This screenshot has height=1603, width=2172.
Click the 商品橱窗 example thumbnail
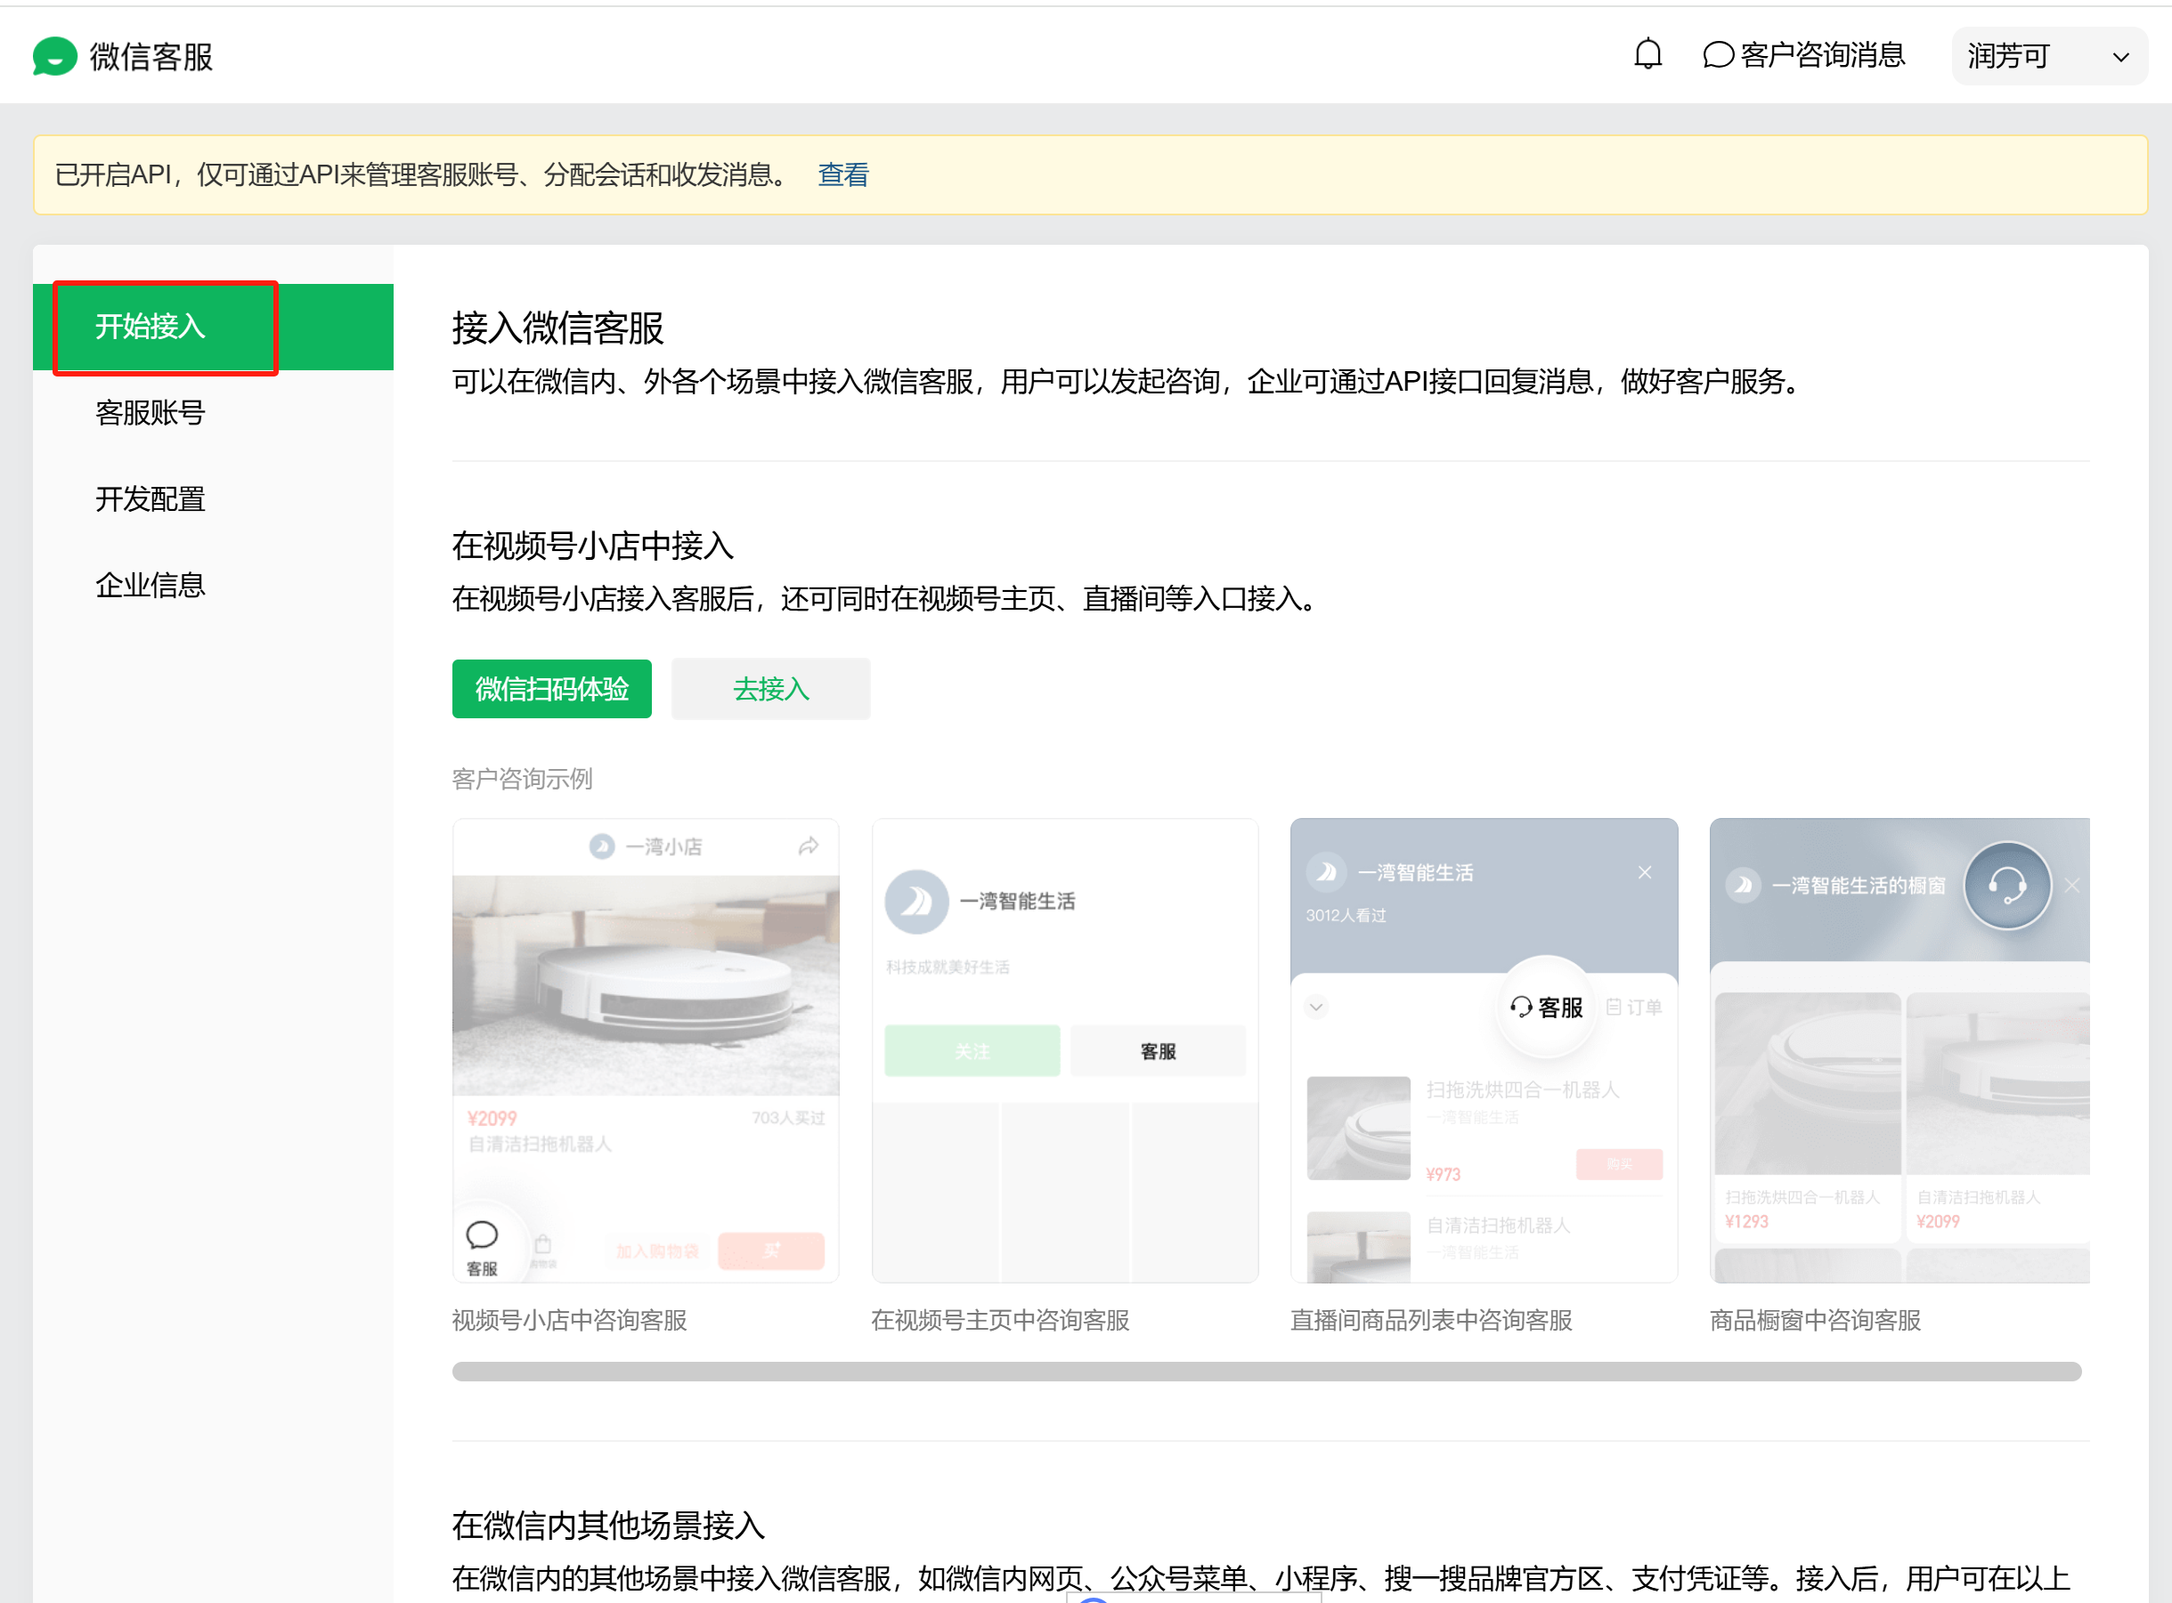(1899, 1050)
